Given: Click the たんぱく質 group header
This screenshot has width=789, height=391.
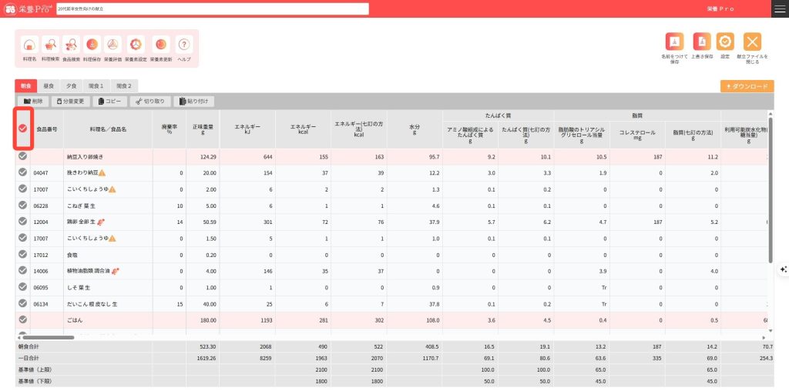Looking at the screenshot, I should pos(499,115).
